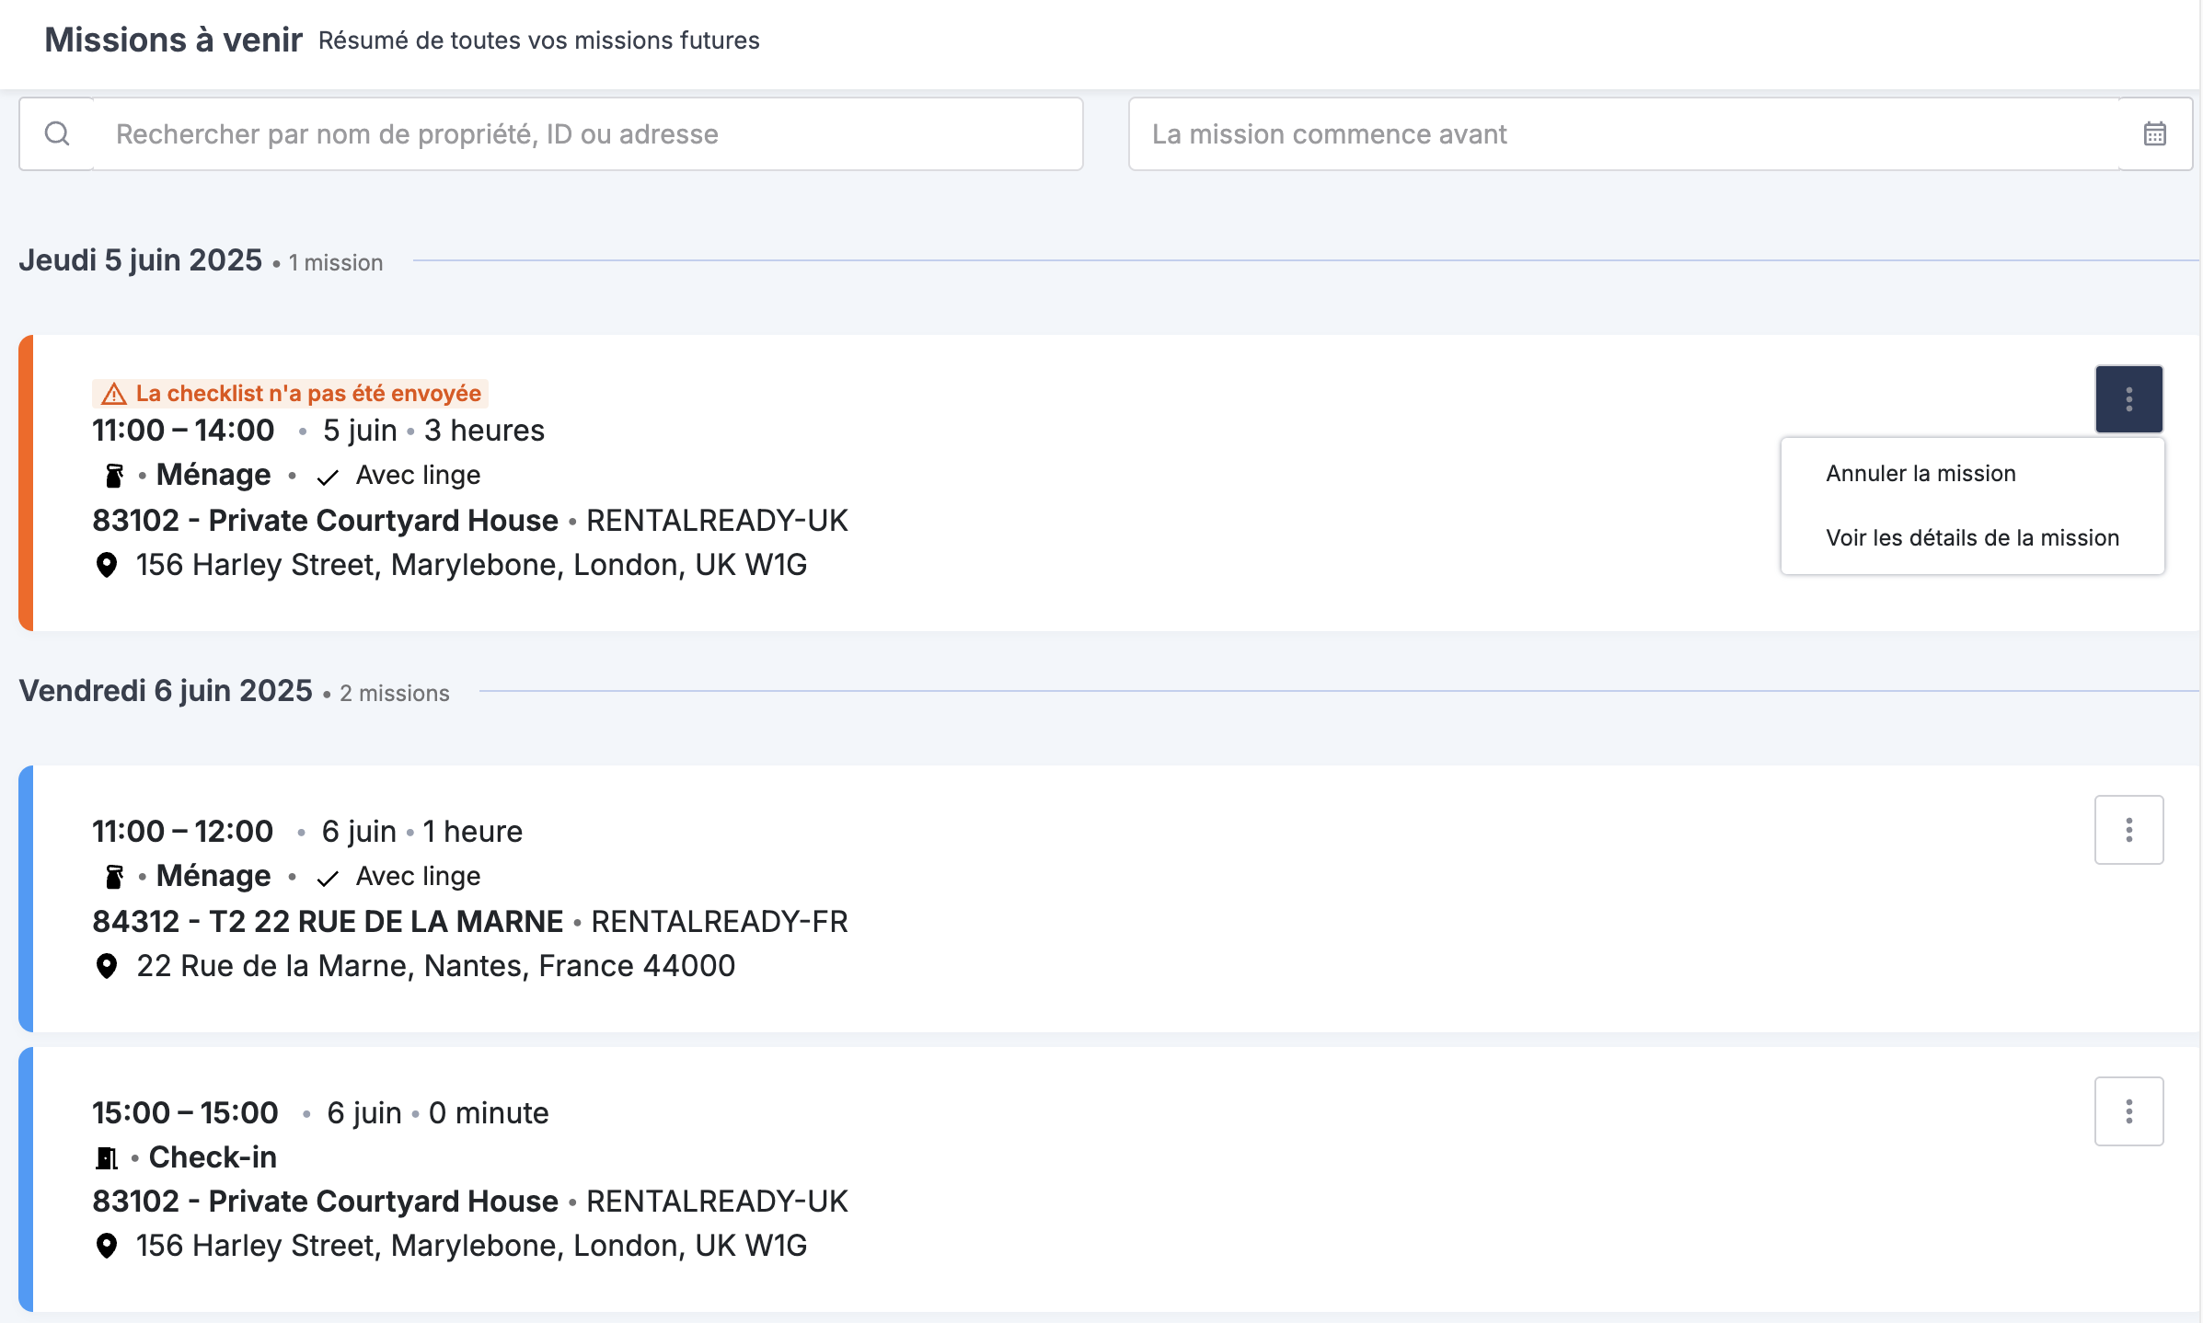This screenshot has height=1323, width=2203.
Task: Click the location pin on 5 juin Harley Street address
Action: 107,565
